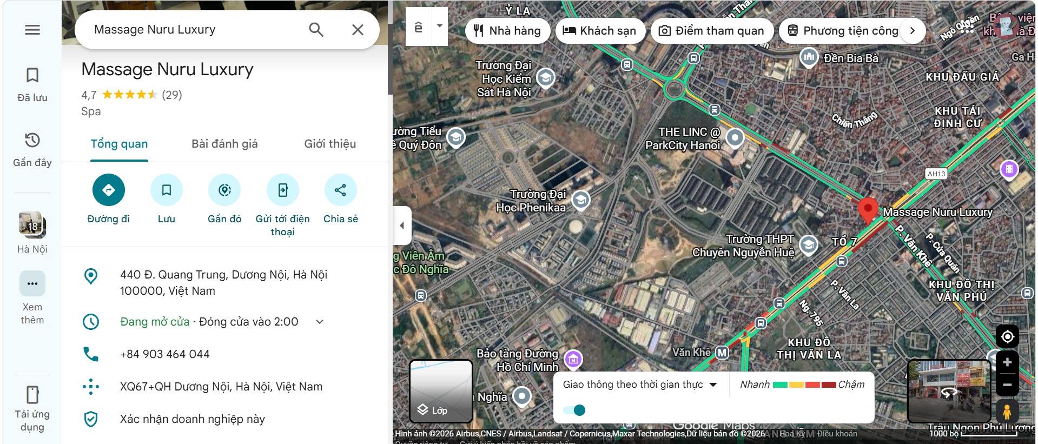Open Street View with the pegman icon
This screenshot has height=444, width=1038.
1007,412
